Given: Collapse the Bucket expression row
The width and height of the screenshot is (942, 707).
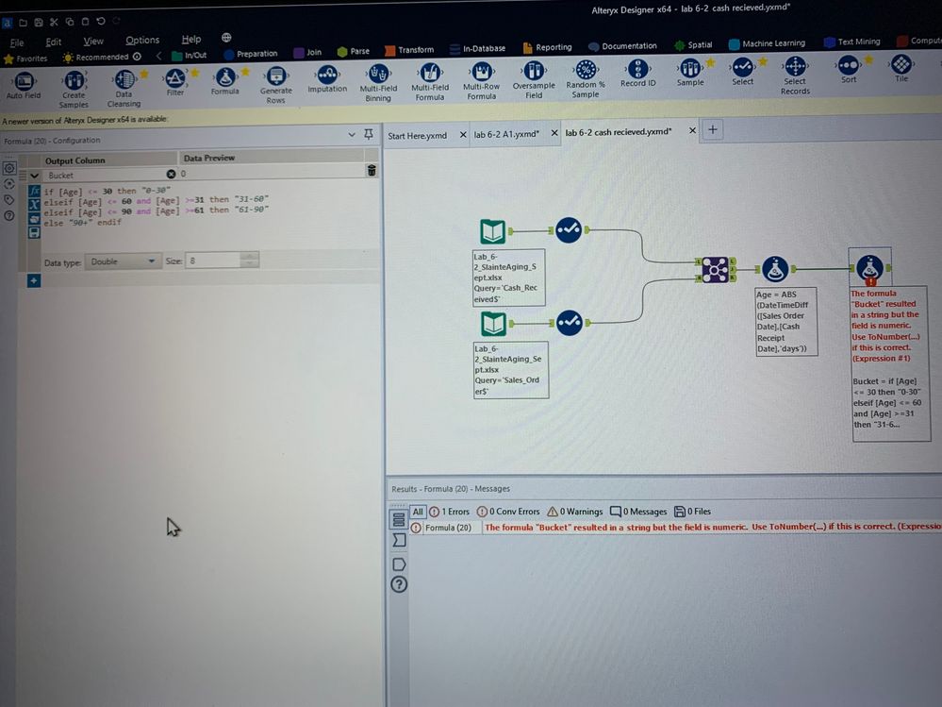Looking at the screenshot, I should [x=34, y=176].
